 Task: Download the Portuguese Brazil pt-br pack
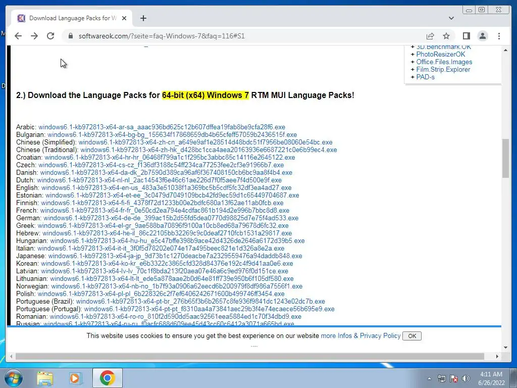[200, 302]
